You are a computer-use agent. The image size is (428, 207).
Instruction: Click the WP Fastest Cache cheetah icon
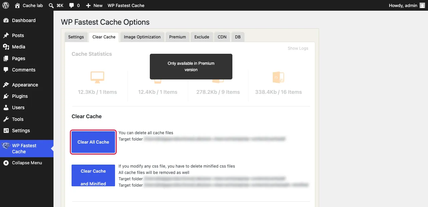click(x=6, y=146)
